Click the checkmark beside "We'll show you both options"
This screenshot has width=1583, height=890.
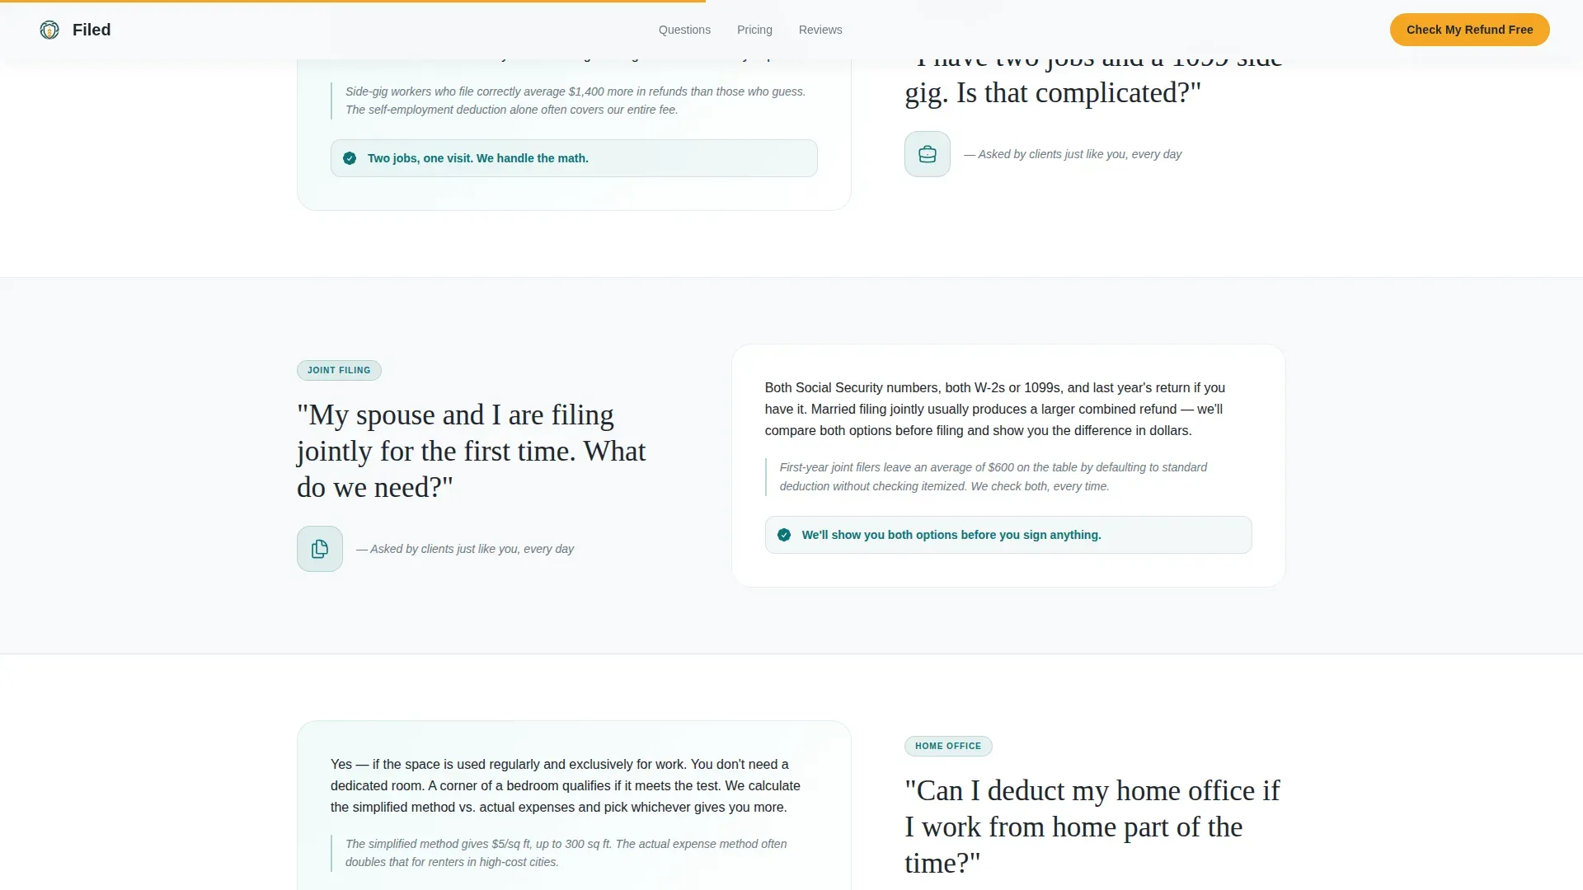tap(784, 535)
